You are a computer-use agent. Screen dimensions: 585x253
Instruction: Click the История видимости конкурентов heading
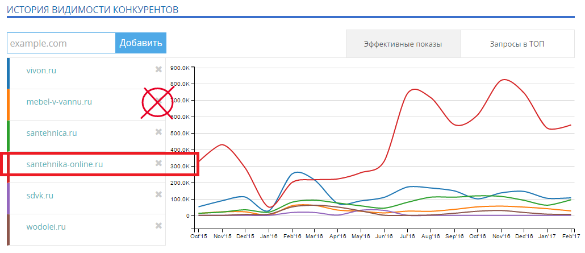point(93,9)
